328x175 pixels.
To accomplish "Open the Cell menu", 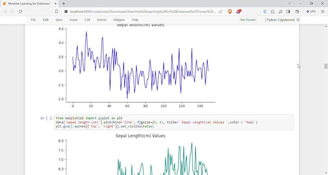I will pyautogui.click(x=87, y=20).
